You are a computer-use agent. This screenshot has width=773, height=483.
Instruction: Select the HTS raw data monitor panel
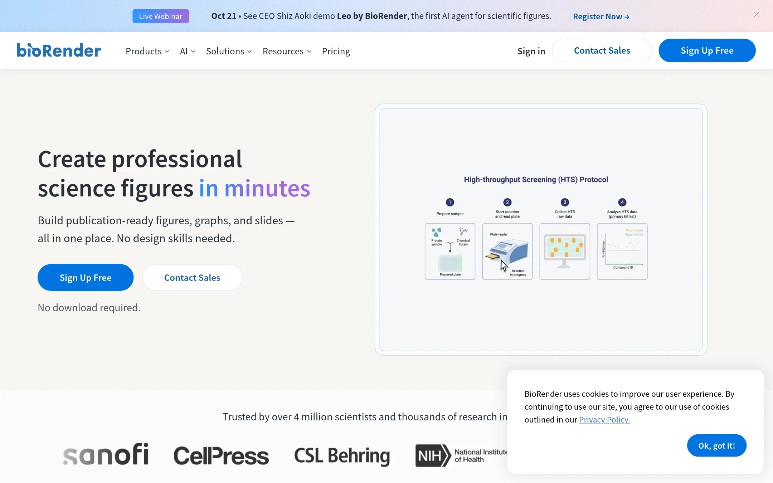pyautogui.click(x=565, y=251)
